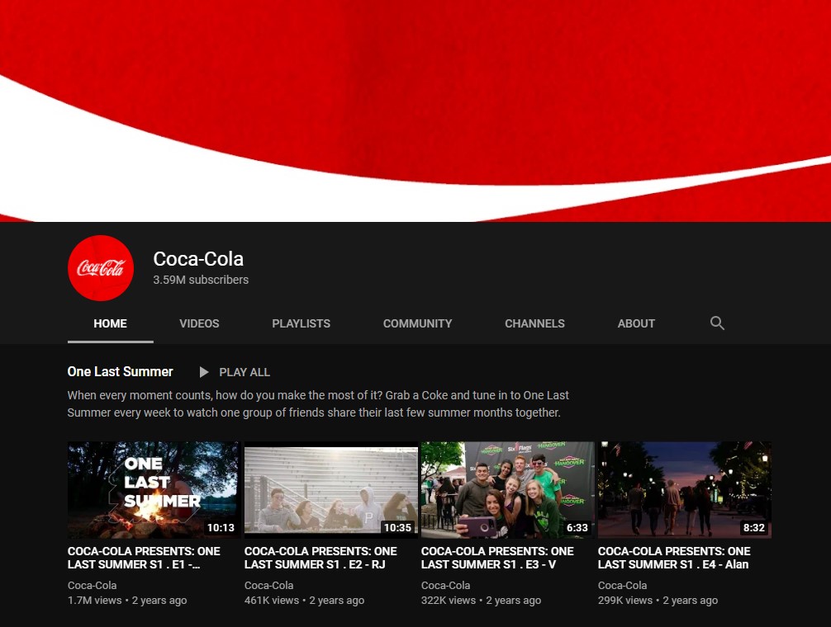The width and height of the screenshot is (831, 627).
Task: Open the 8:32 night walk thumbnail
Action: pos(685,490)
